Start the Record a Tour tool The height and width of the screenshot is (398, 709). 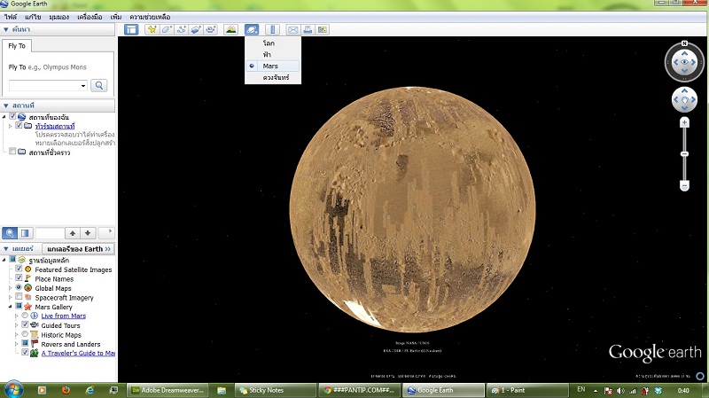211,30
